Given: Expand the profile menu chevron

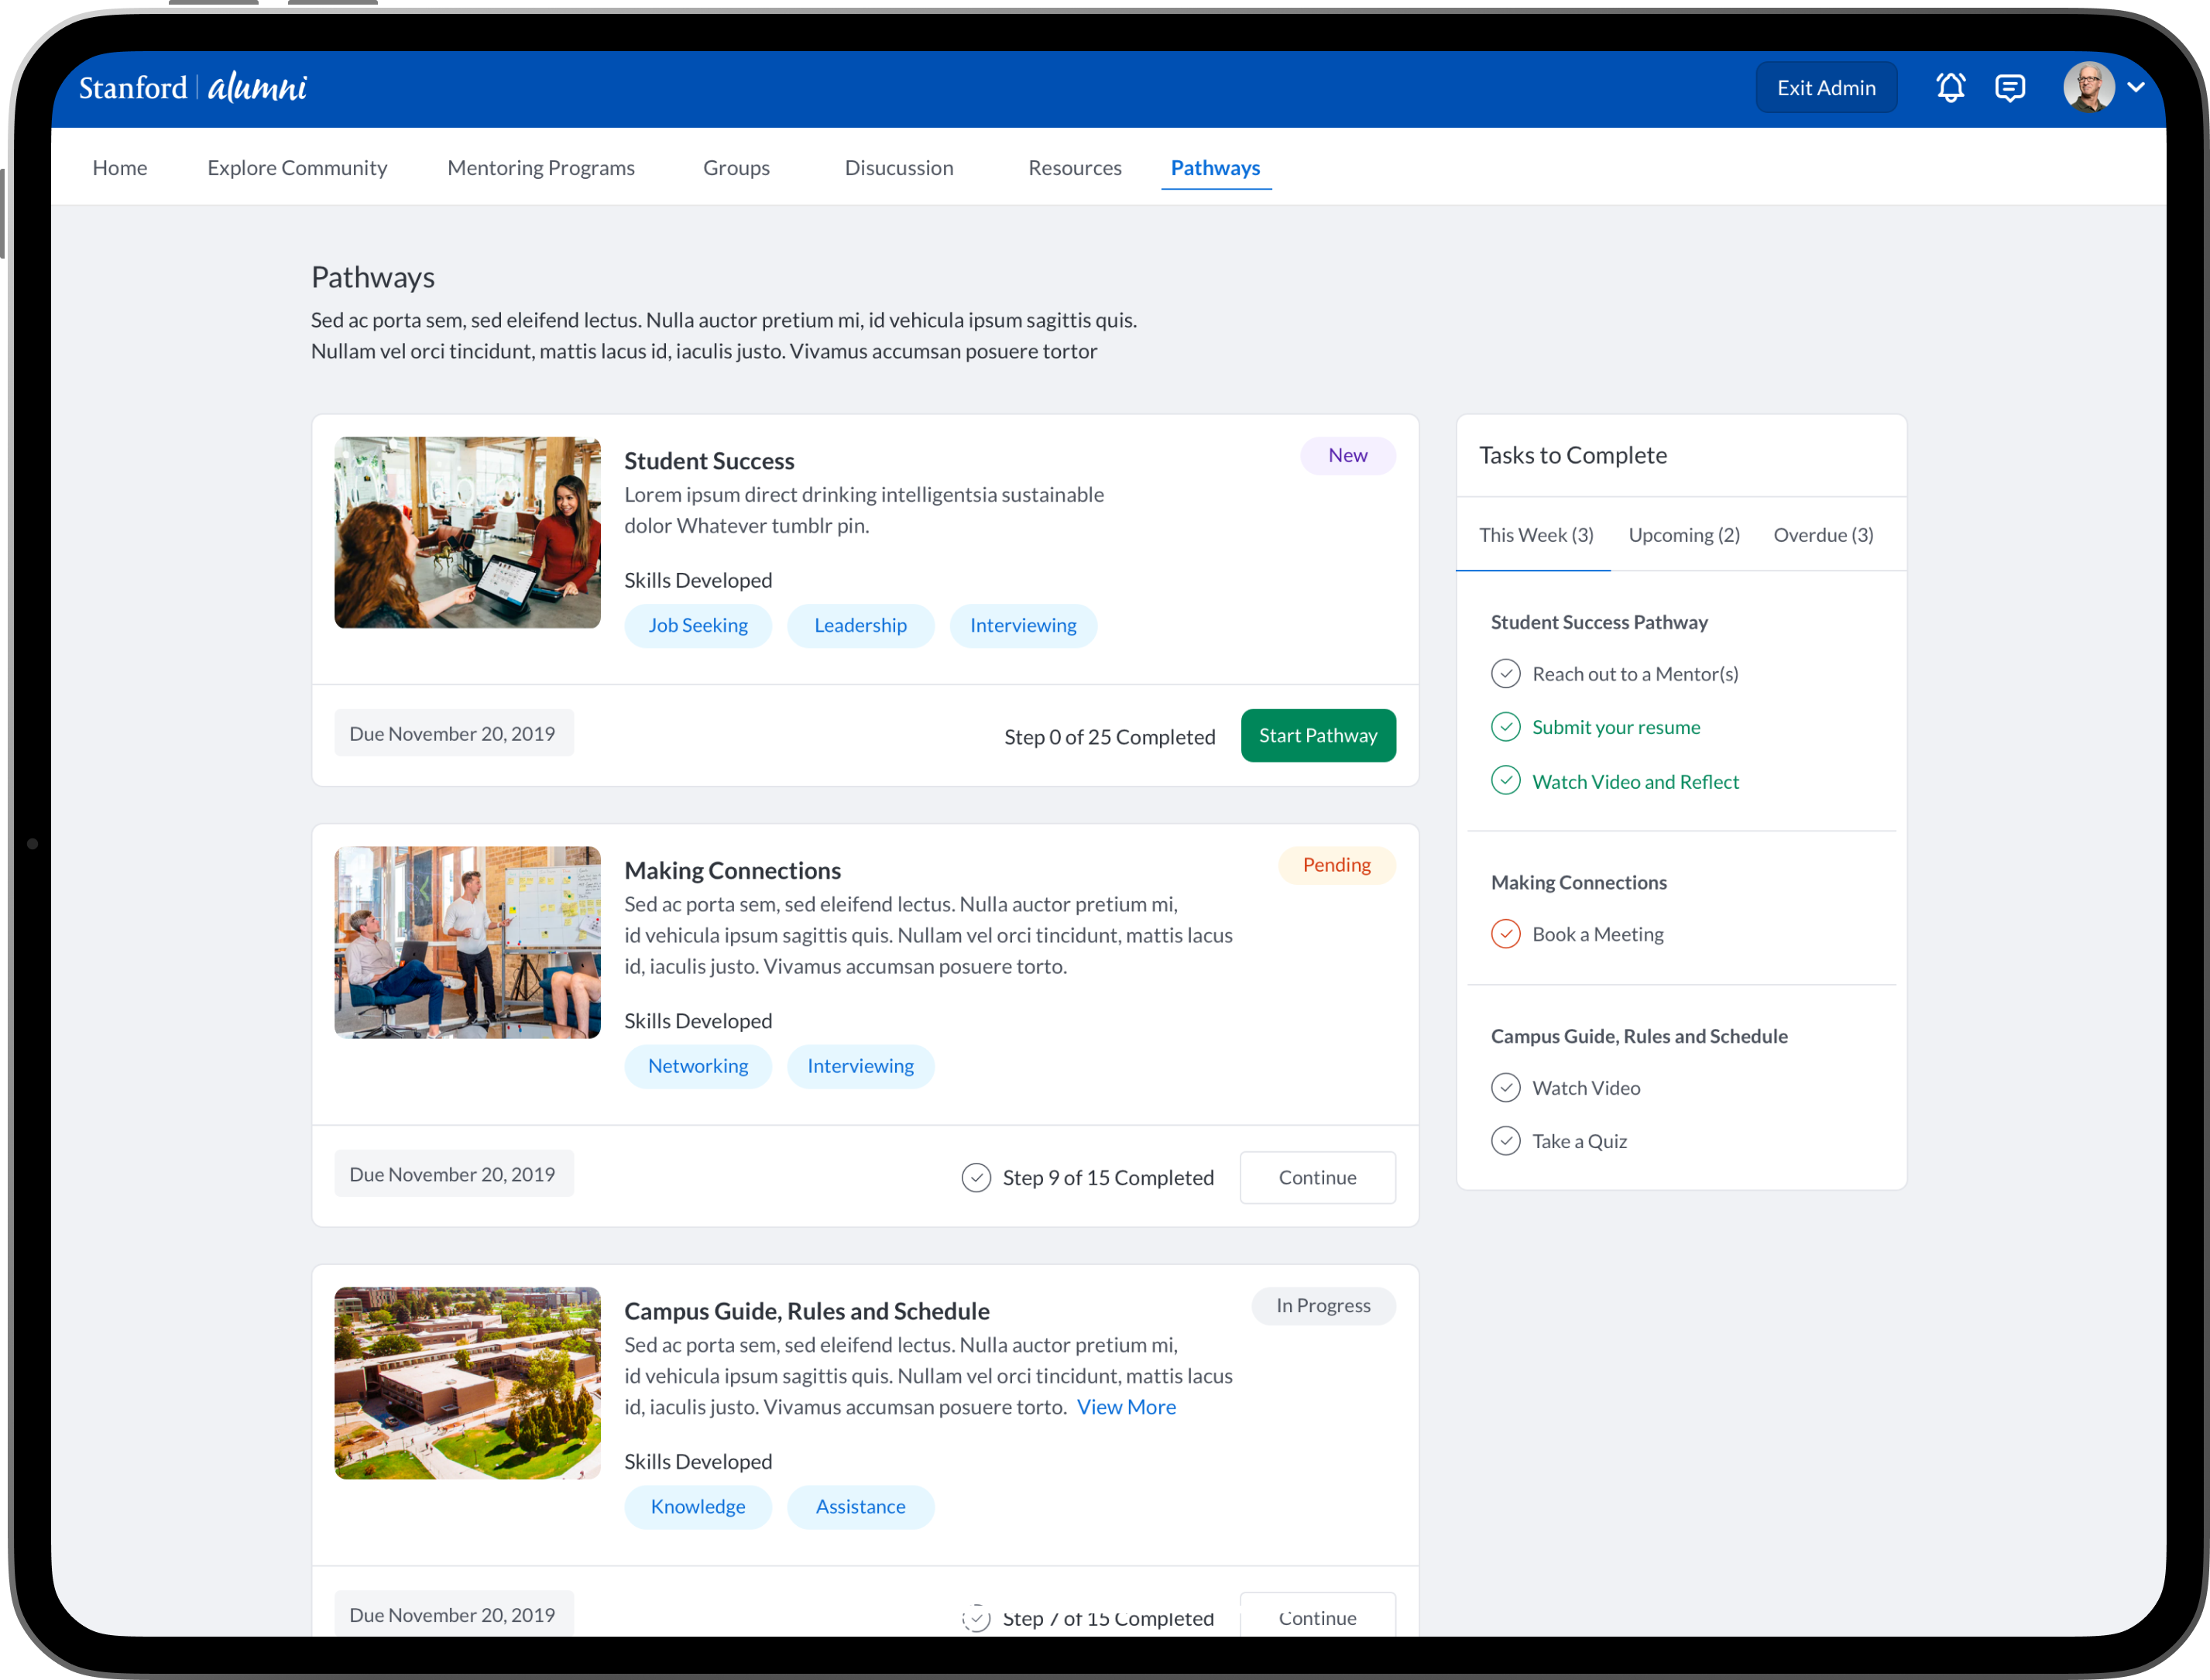Looking at the screenshot, I should 2136,88.
